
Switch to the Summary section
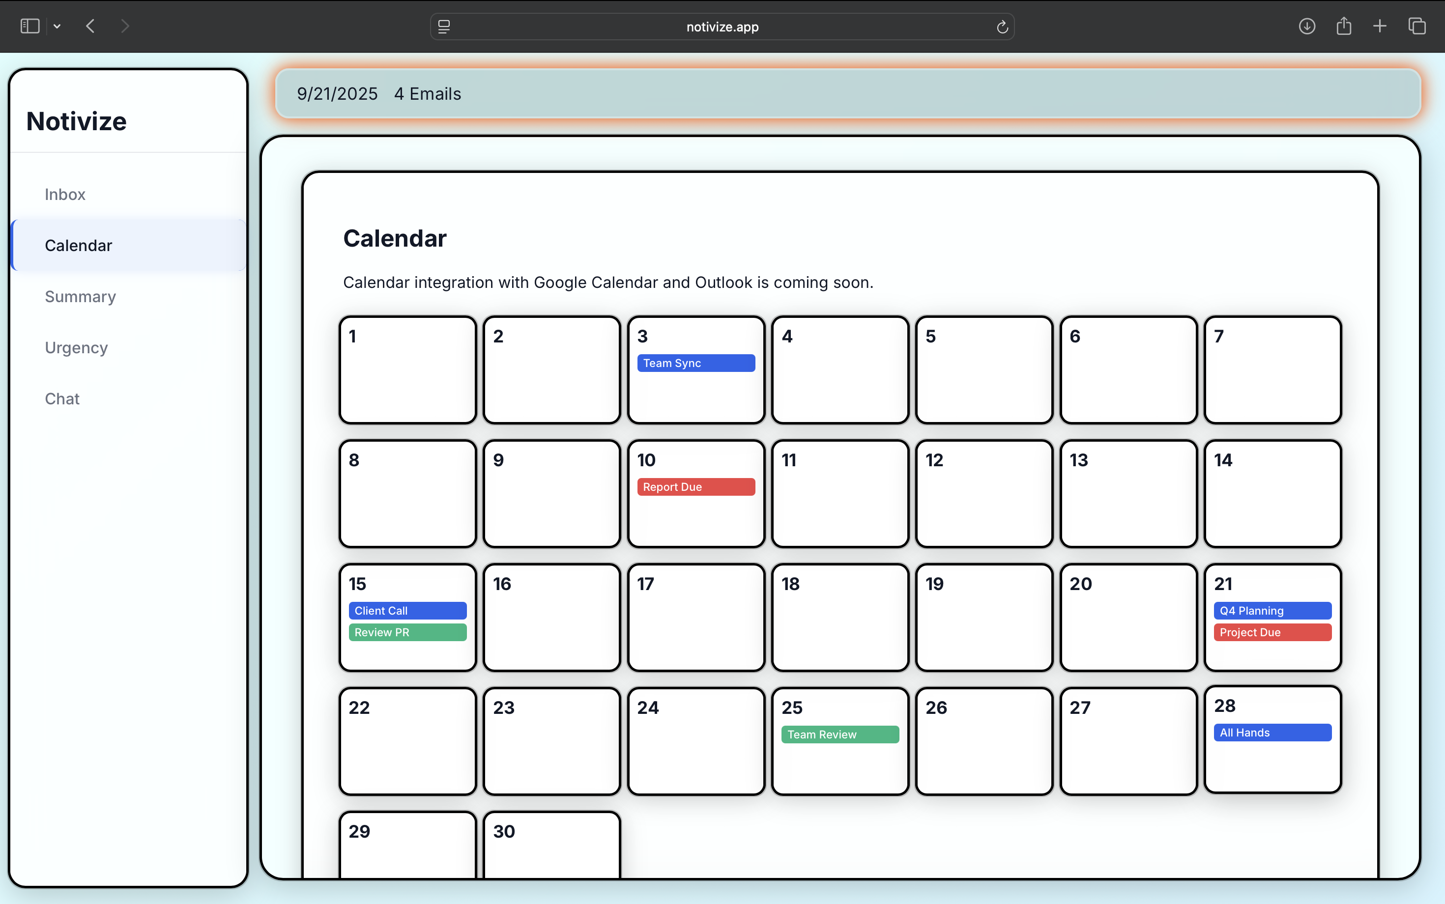[80, 297]
